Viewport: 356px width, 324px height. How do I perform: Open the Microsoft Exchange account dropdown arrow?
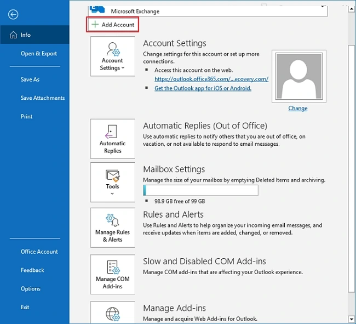(323, 7)
